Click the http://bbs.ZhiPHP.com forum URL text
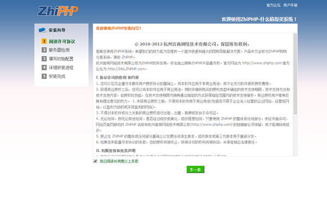This screenshot has width=327, height=212. coord(126,69)
